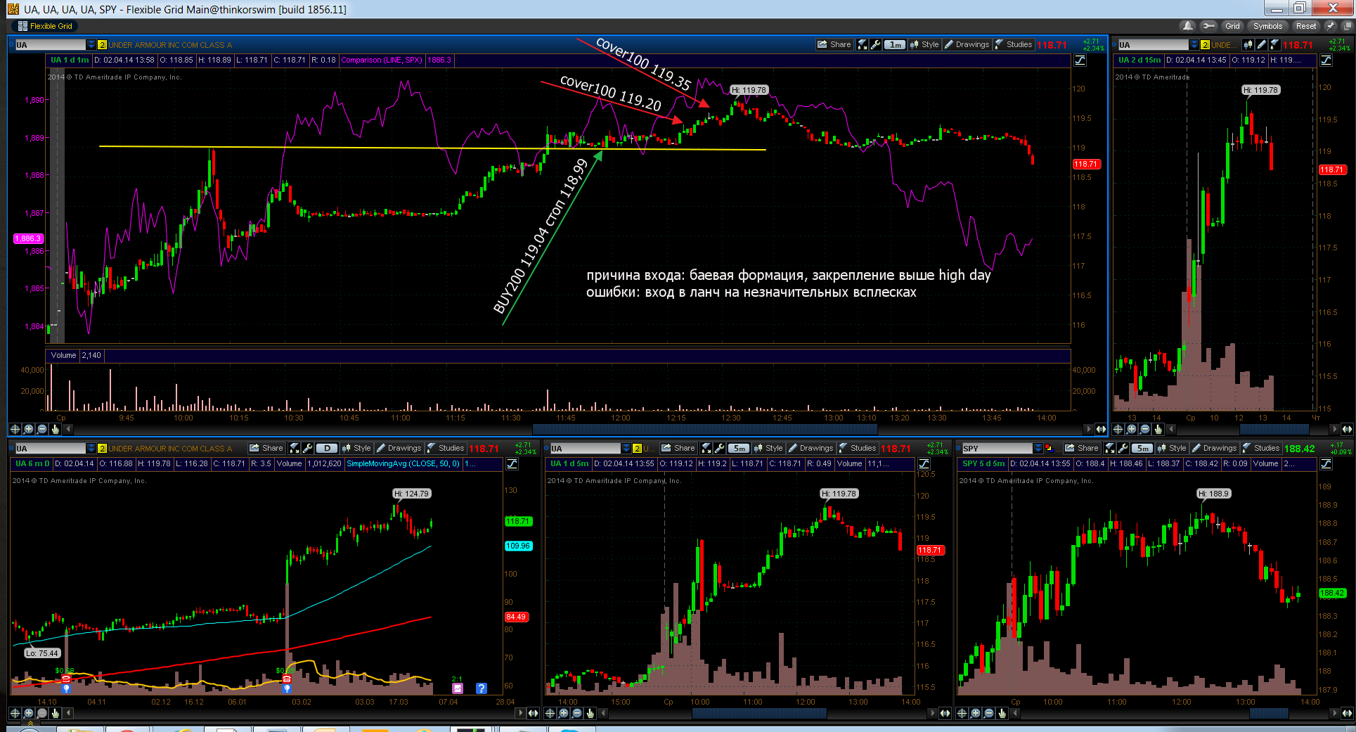This screenshot has width=1356, height=732.
Task: Zoom out on UA 5m chart
Action: (x=576, y=713)
